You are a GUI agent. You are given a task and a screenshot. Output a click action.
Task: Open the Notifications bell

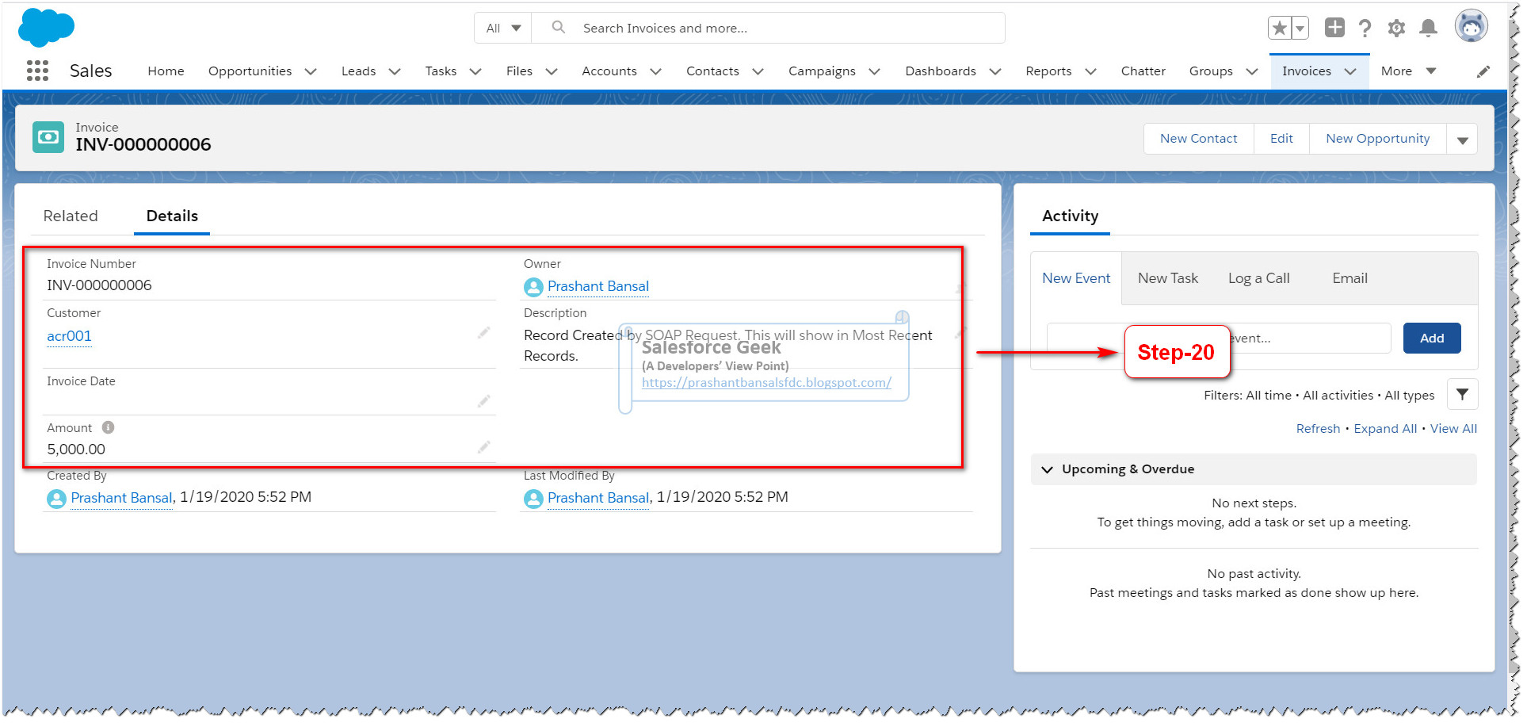[1428, 29]
